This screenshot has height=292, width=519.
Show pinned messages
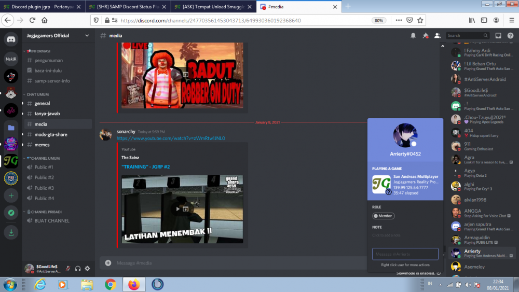[x=426, y=36]
